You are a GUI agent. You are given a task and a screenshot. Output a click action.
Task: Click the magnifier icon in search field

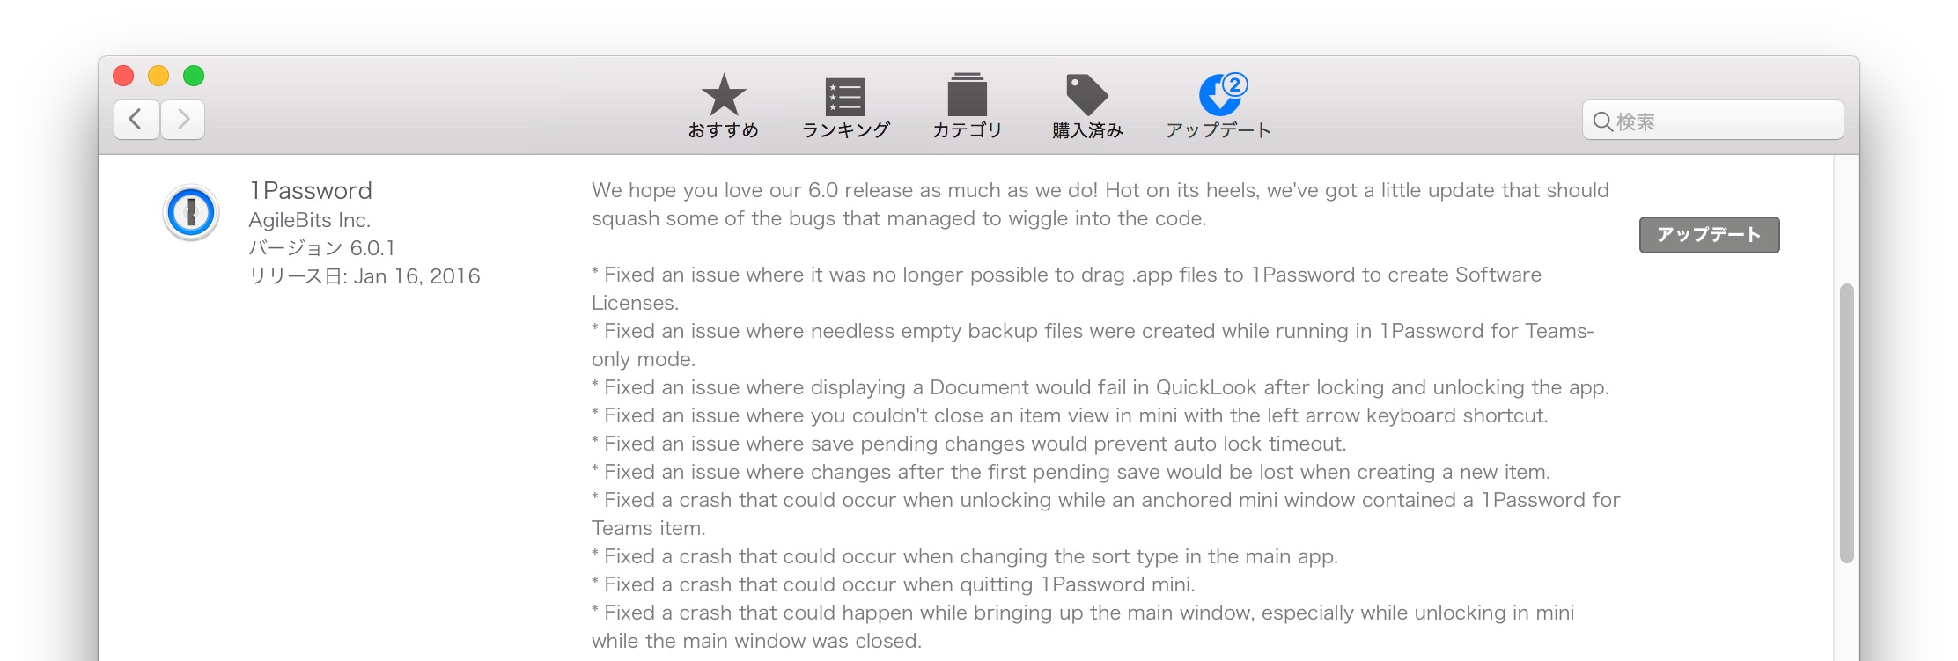click(x=1603, y=121)
